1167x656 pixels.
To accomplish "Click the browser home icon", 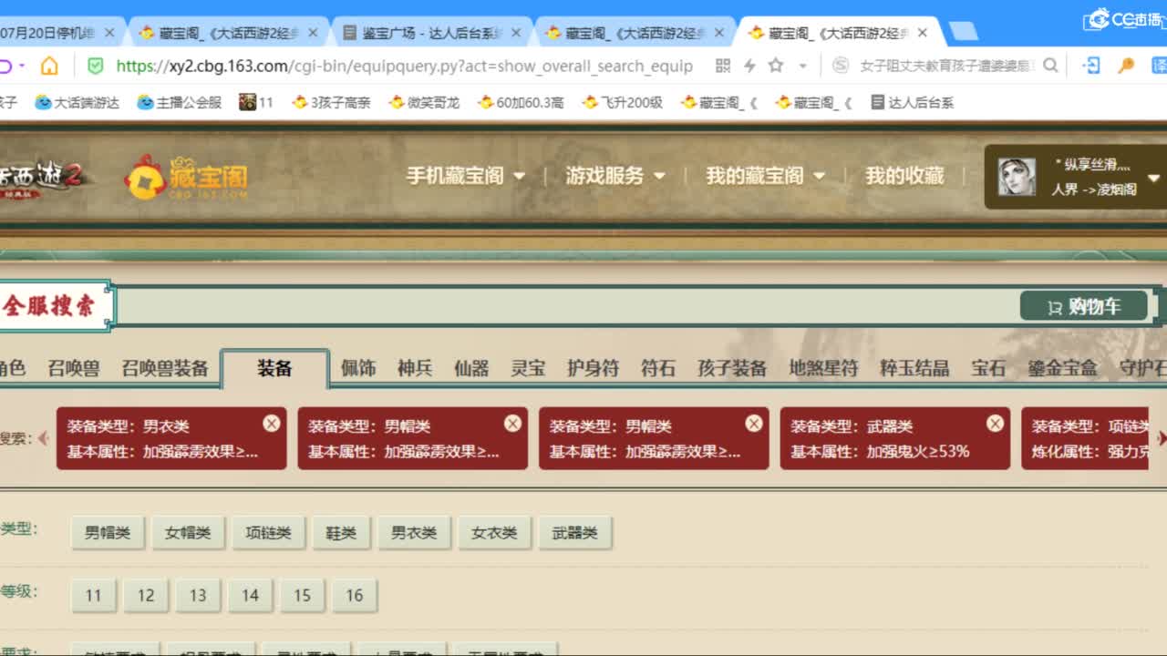I will (49, 66).
